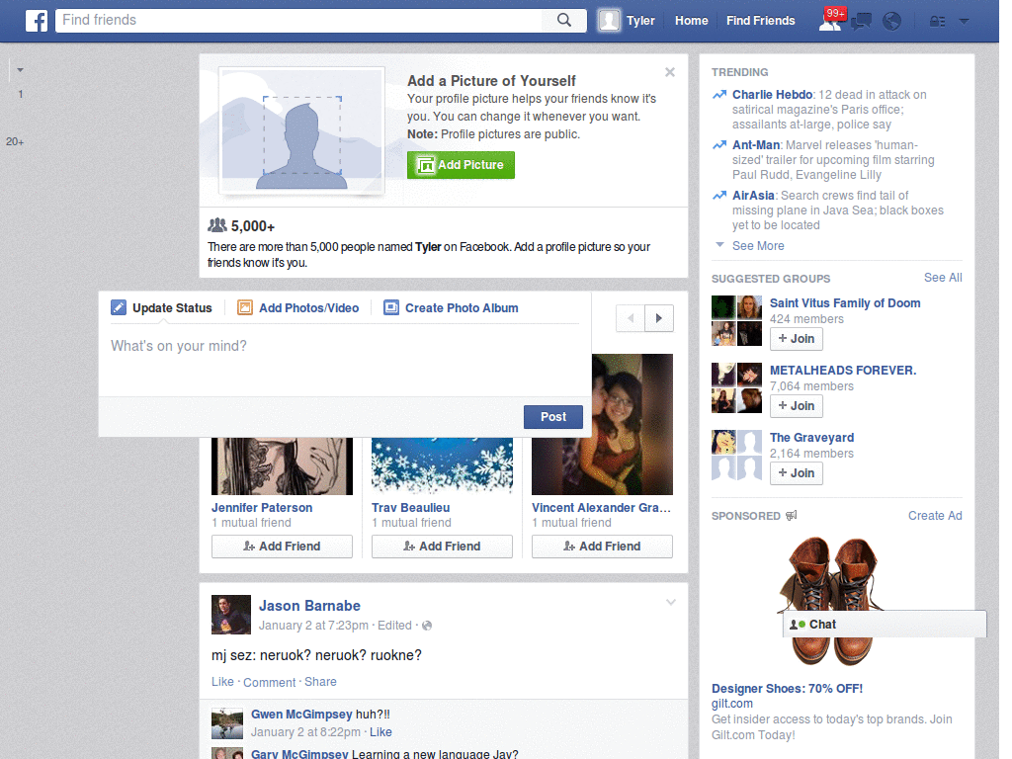This screenshot has width=1012, height=759.
Task: Join the METALHEADS FOREVER group
Action: coord(797,406)
